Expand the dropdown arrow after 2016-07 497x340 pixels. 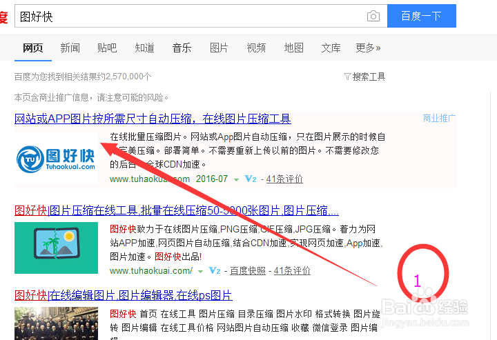click(x=236, y=179)
